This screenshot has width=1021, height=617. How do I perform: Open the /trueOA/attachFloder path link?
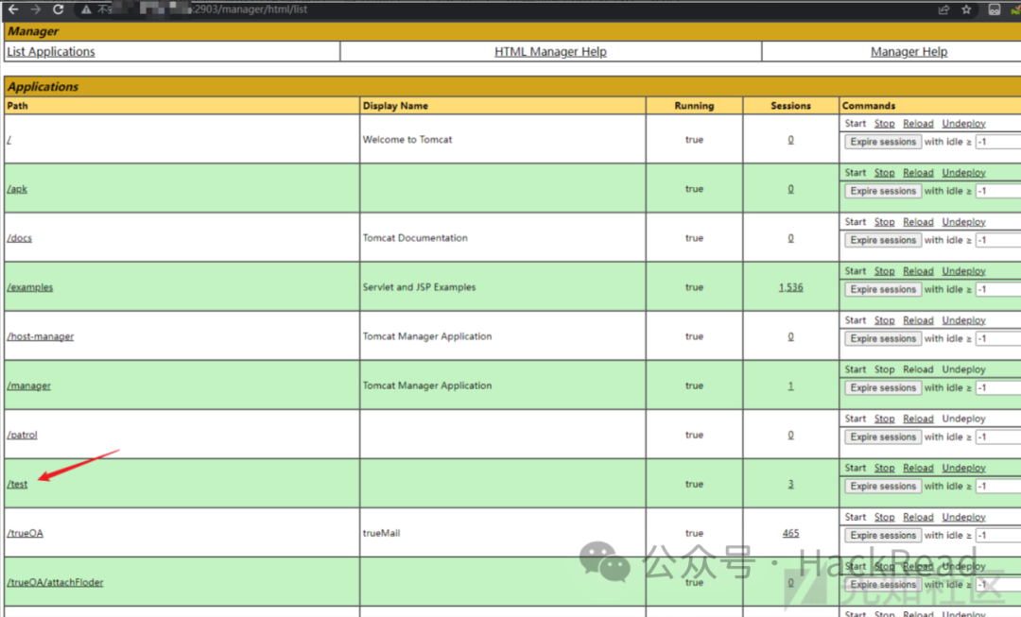click(55, 582)
